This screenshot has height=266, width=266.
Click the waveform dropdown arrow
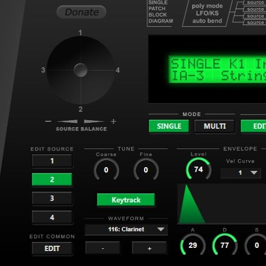(161, 229)
